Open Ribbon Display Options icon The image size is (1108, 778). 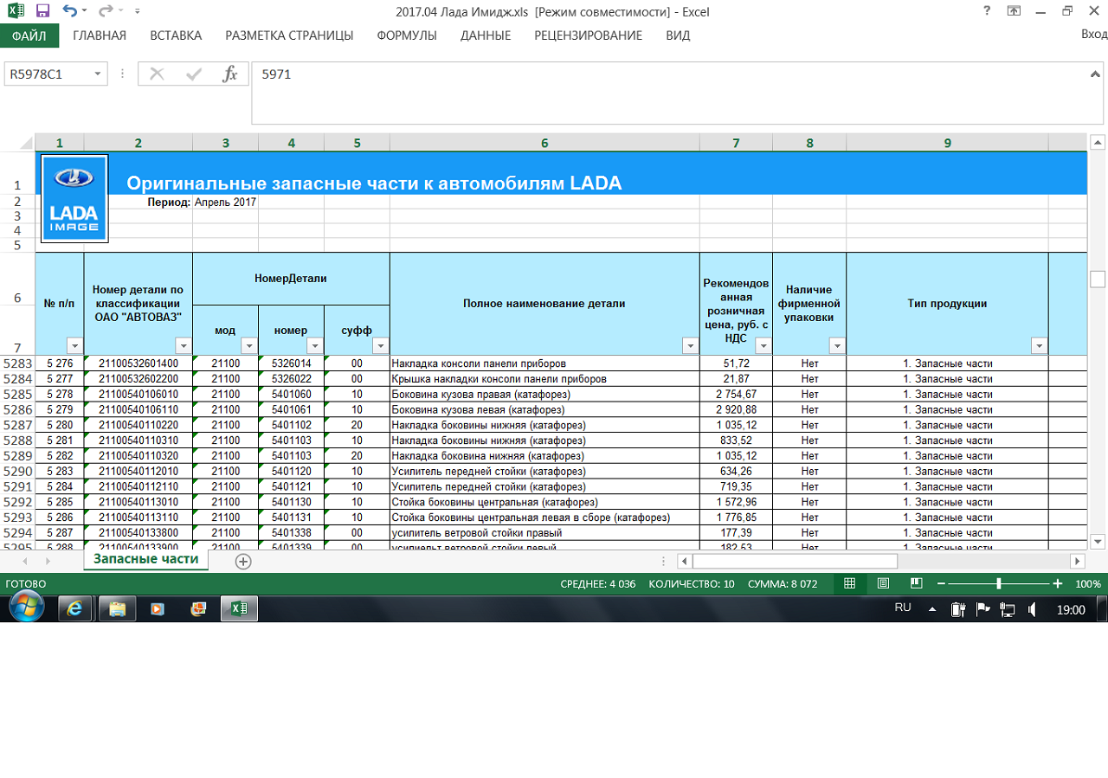pyautogui.click(x=1014, y=11)
